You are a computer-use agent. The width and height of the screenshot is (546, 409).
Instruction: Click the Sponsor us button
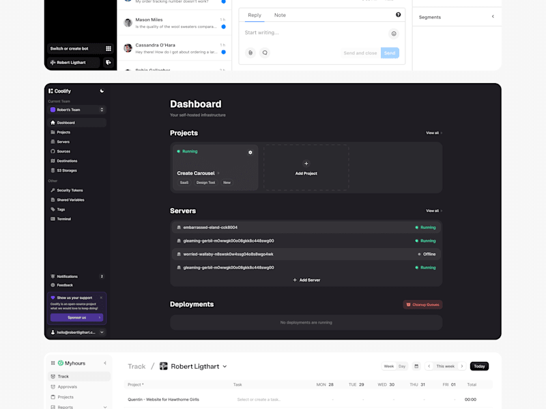click(76, 318)
